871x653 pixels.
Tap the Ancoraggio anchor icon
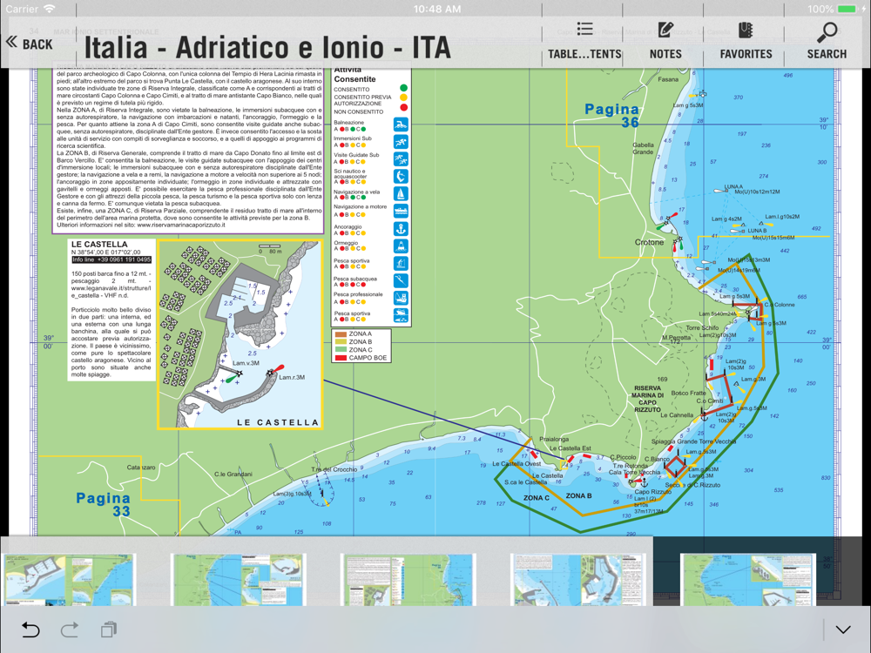point(401,229)
